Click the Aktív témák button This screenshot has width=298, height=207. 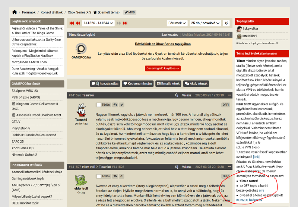pyautogui.click(x=196, y=83)
